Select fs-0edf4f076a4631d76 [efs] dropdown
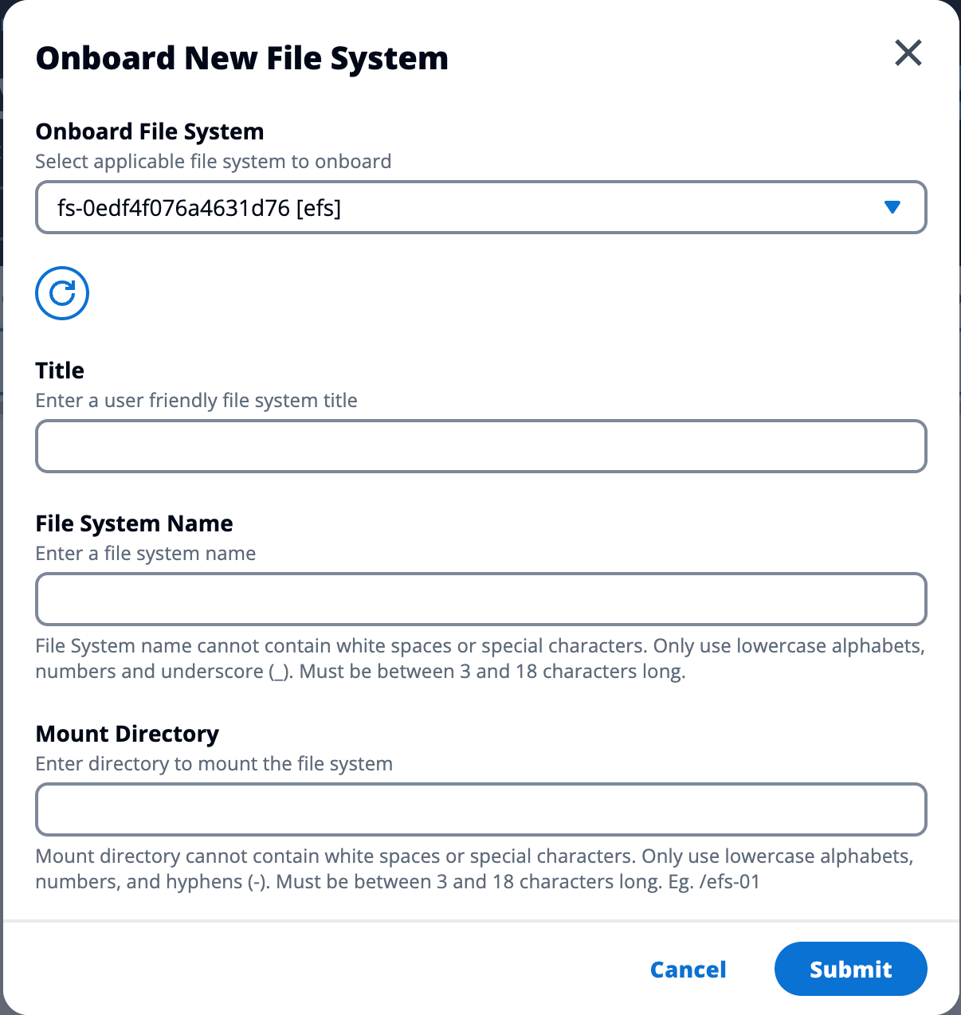Screen dimensions: 961x1015 point(480,207)
